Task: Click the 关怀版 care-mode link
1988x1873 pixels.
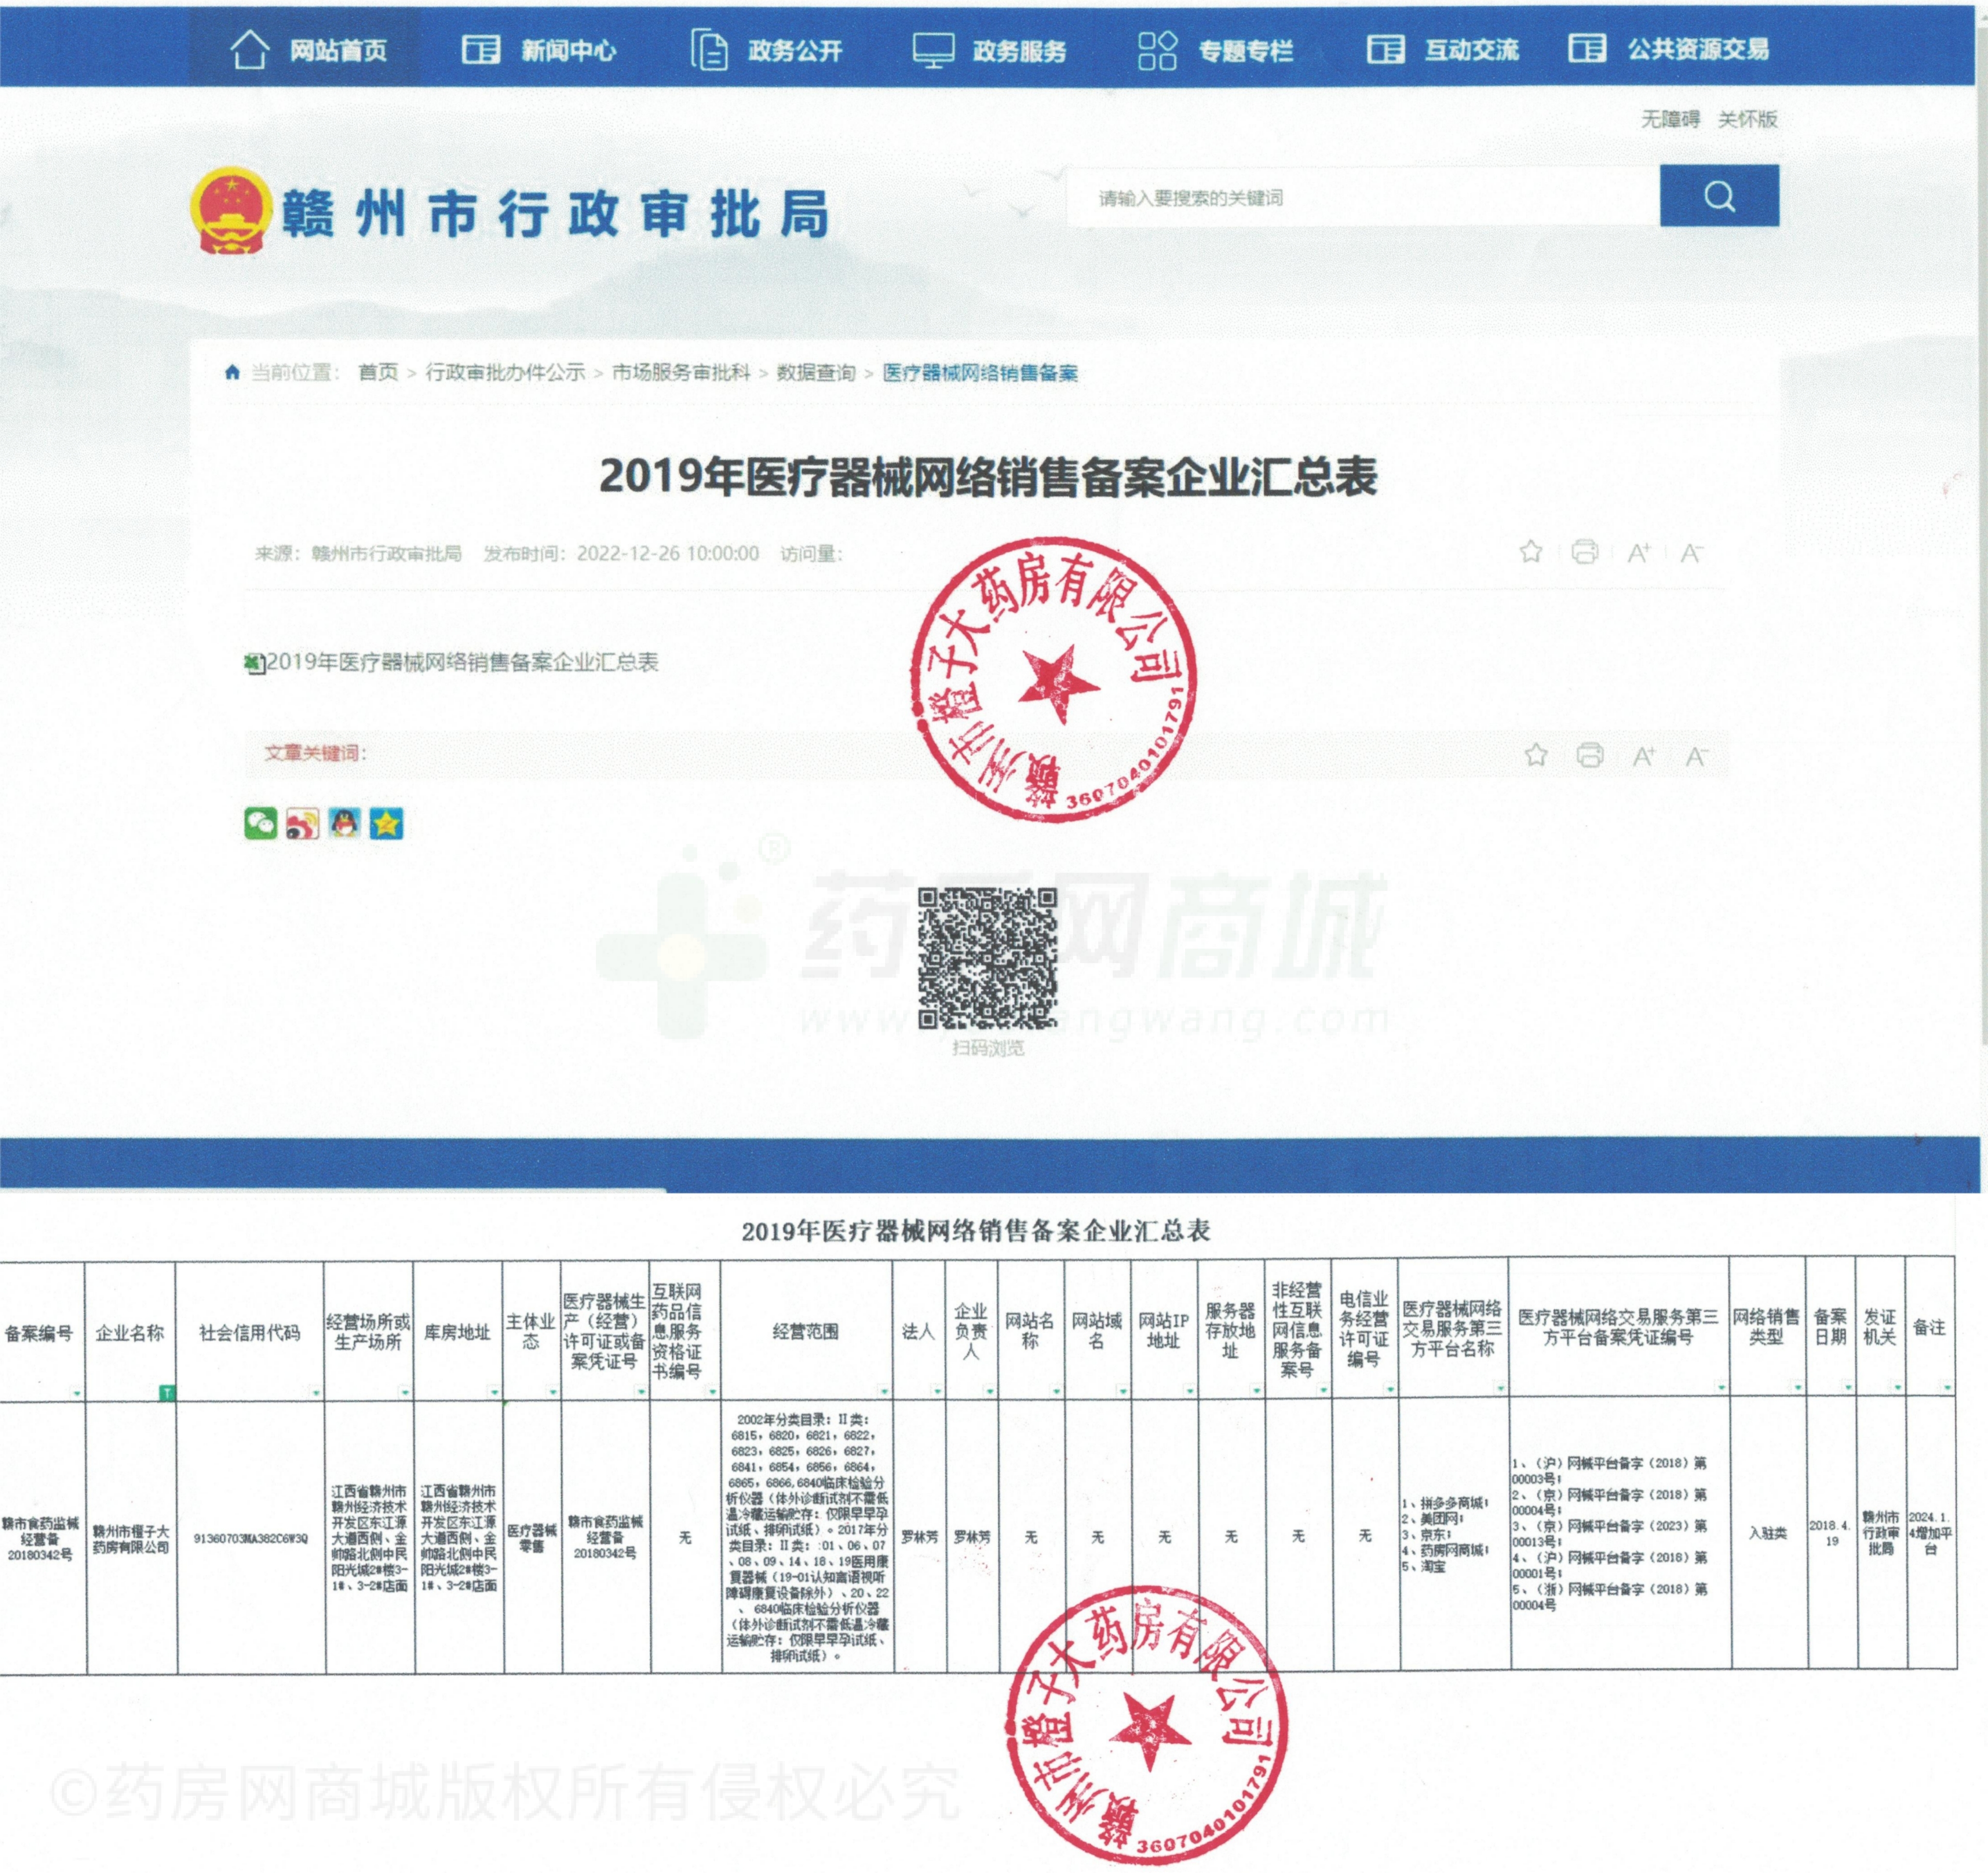Action: pos(1747,119)
